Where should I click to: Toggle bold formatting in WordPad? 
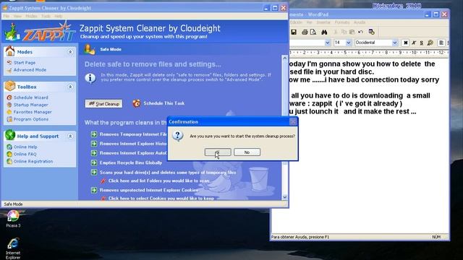pyautogui.click(x=405, y=43)
